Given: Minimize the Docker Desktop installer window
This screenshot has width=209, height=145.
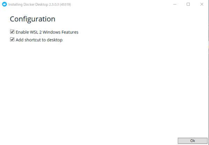Looking at the screenshot, I should point(175,5).
